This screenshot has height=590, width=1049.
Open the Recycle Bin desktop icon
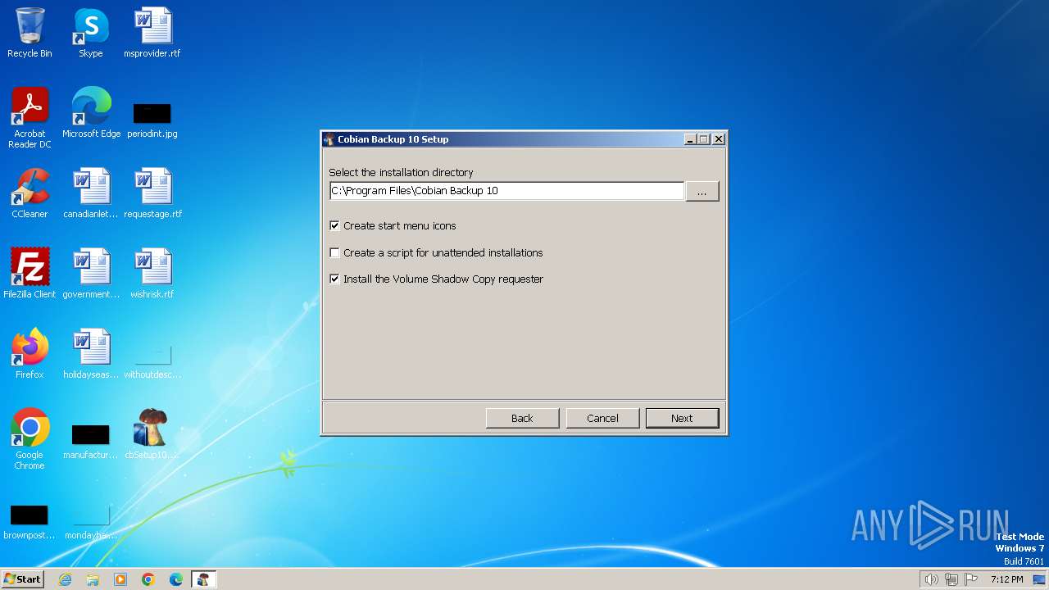pos(30,33)
